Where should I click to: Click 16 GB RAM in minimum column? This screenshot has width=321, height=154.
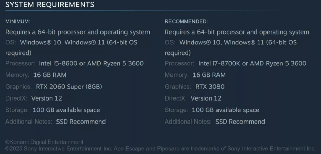pyautogui.click(x=50, y=75)
